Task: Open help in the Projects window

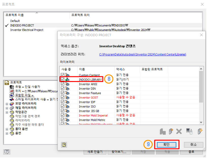Action: click(x=7, y=152)
